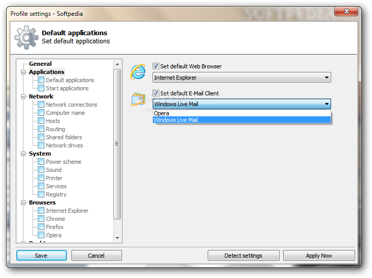Click the Windows Live Mail combo box
This screenshot has width=372, height=278.
click(x=242, y=104)
